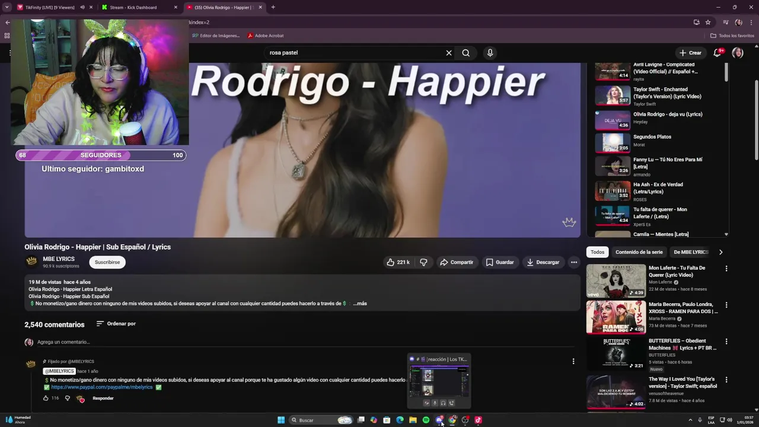The height and width of the screenshot is (427, 759).
Task: Select the Olivia Rodrigo - Happier tab
Action: coord(224,7)
